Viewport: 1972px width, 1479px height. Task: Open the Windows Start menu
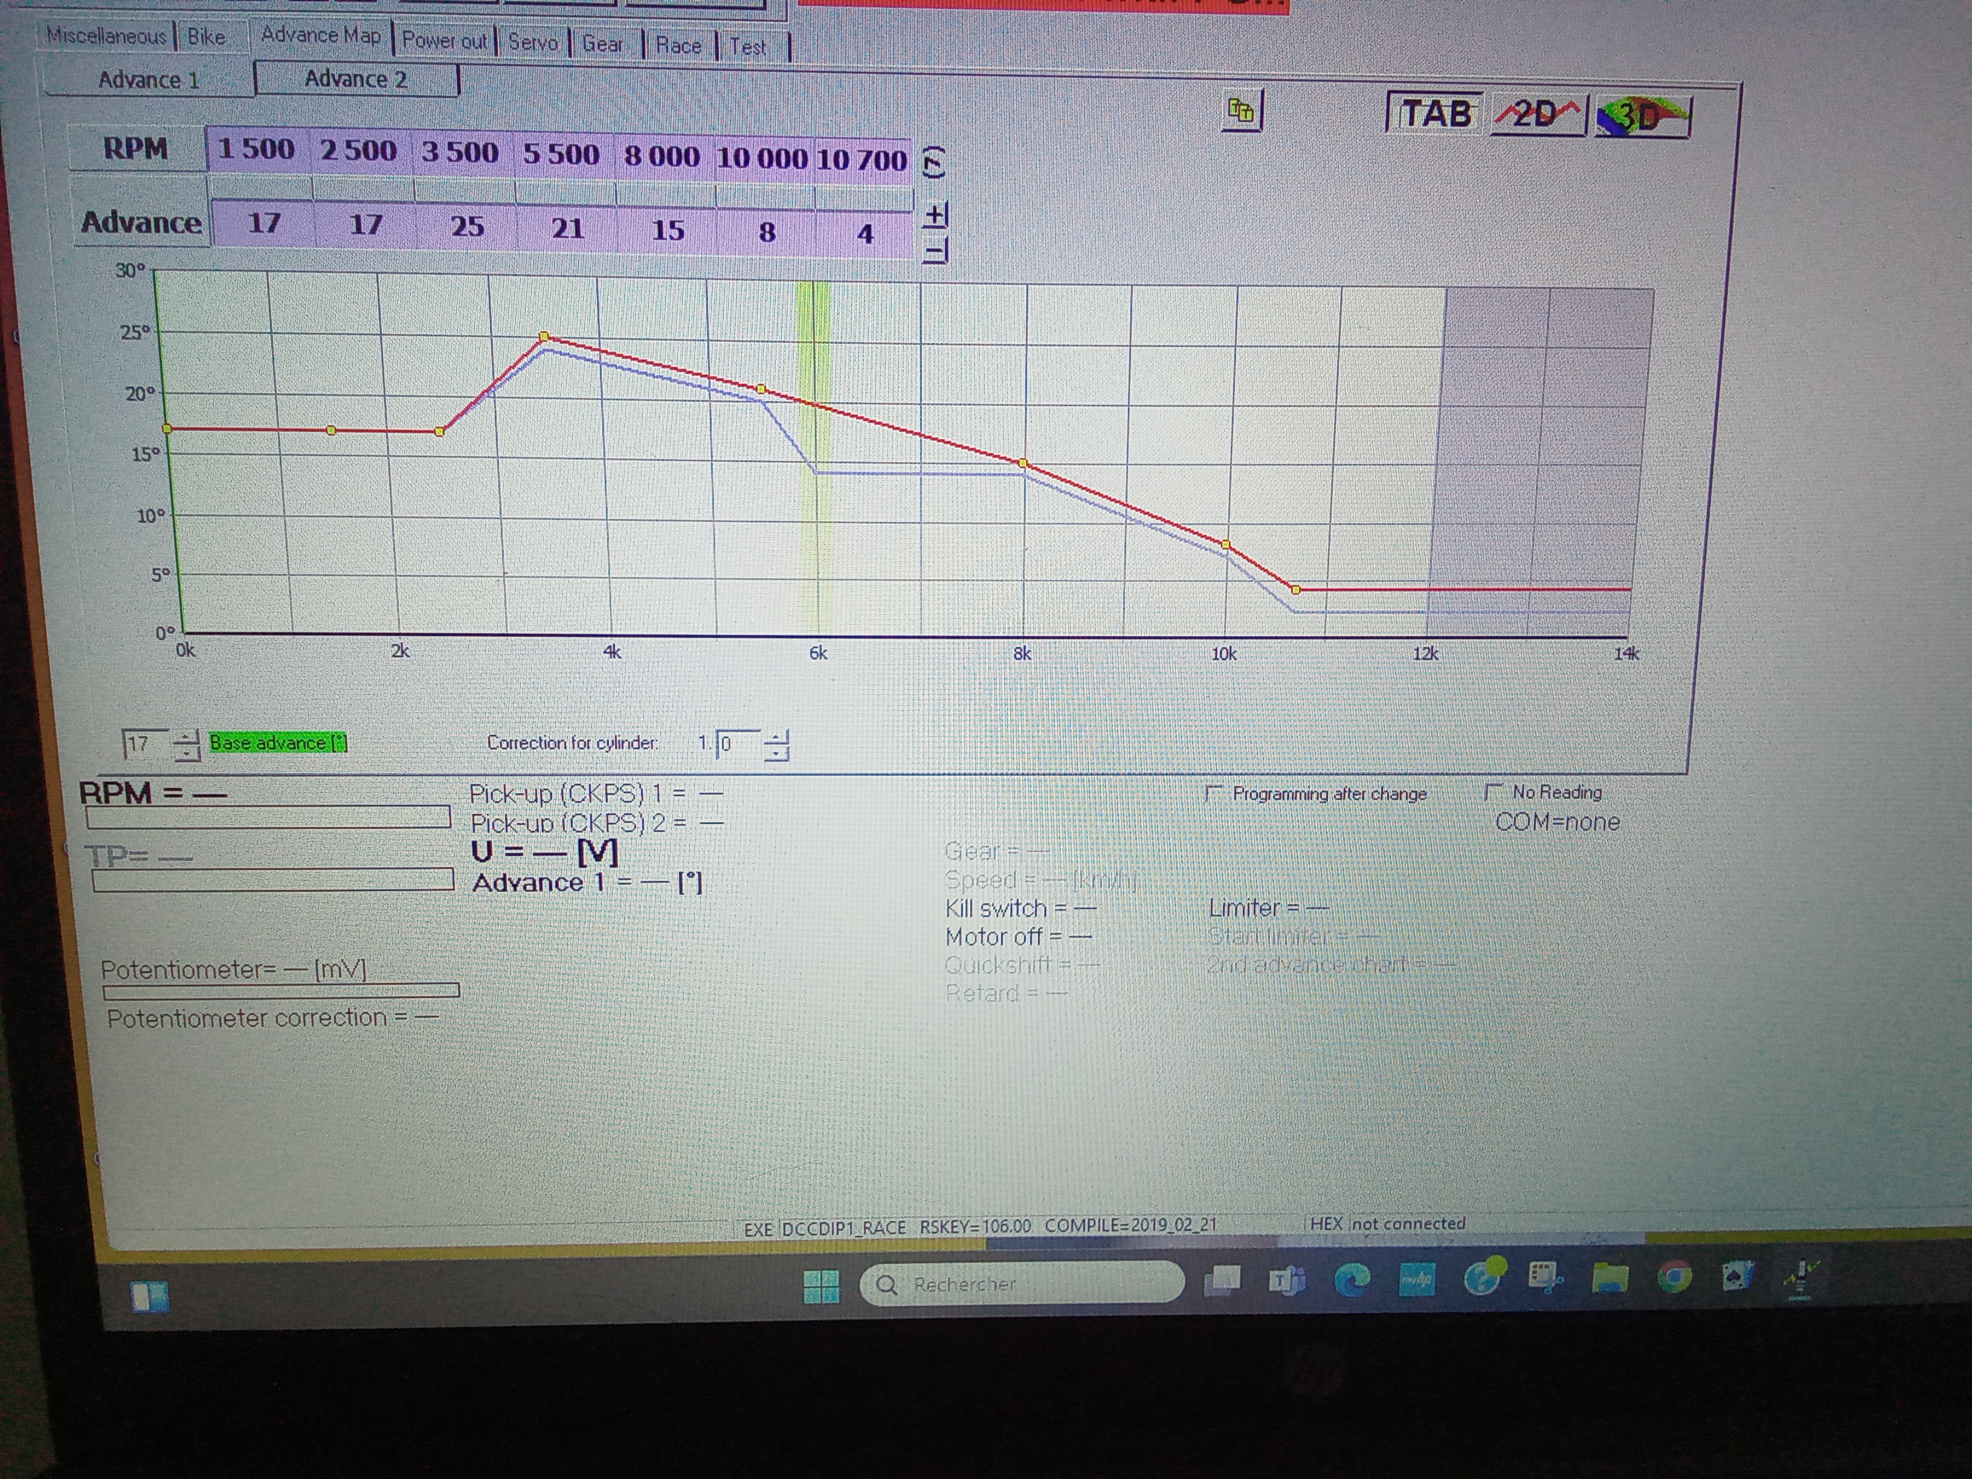pos(820,1286)
